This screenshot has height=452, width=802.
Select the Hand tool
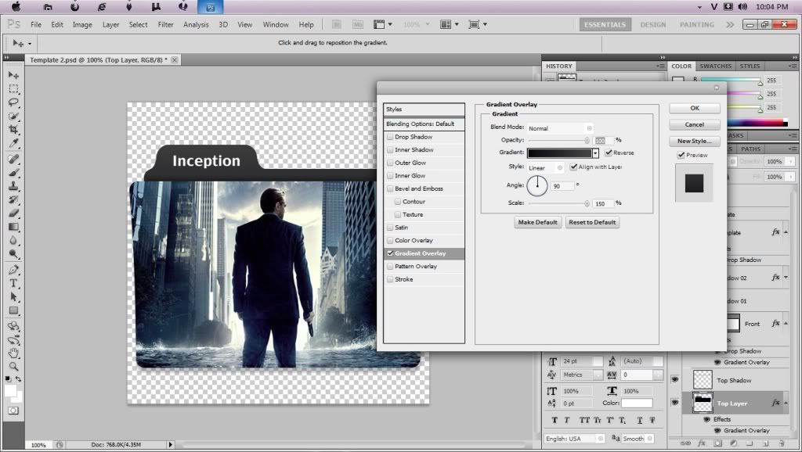coord(13,353)
